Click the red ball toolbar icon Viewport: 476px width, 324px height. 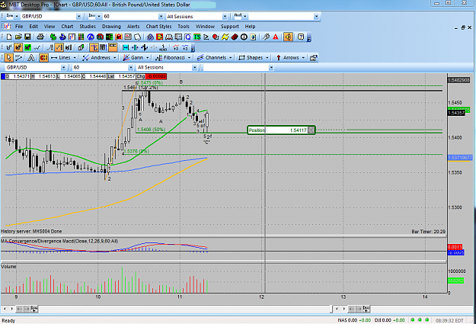[216, 37]
